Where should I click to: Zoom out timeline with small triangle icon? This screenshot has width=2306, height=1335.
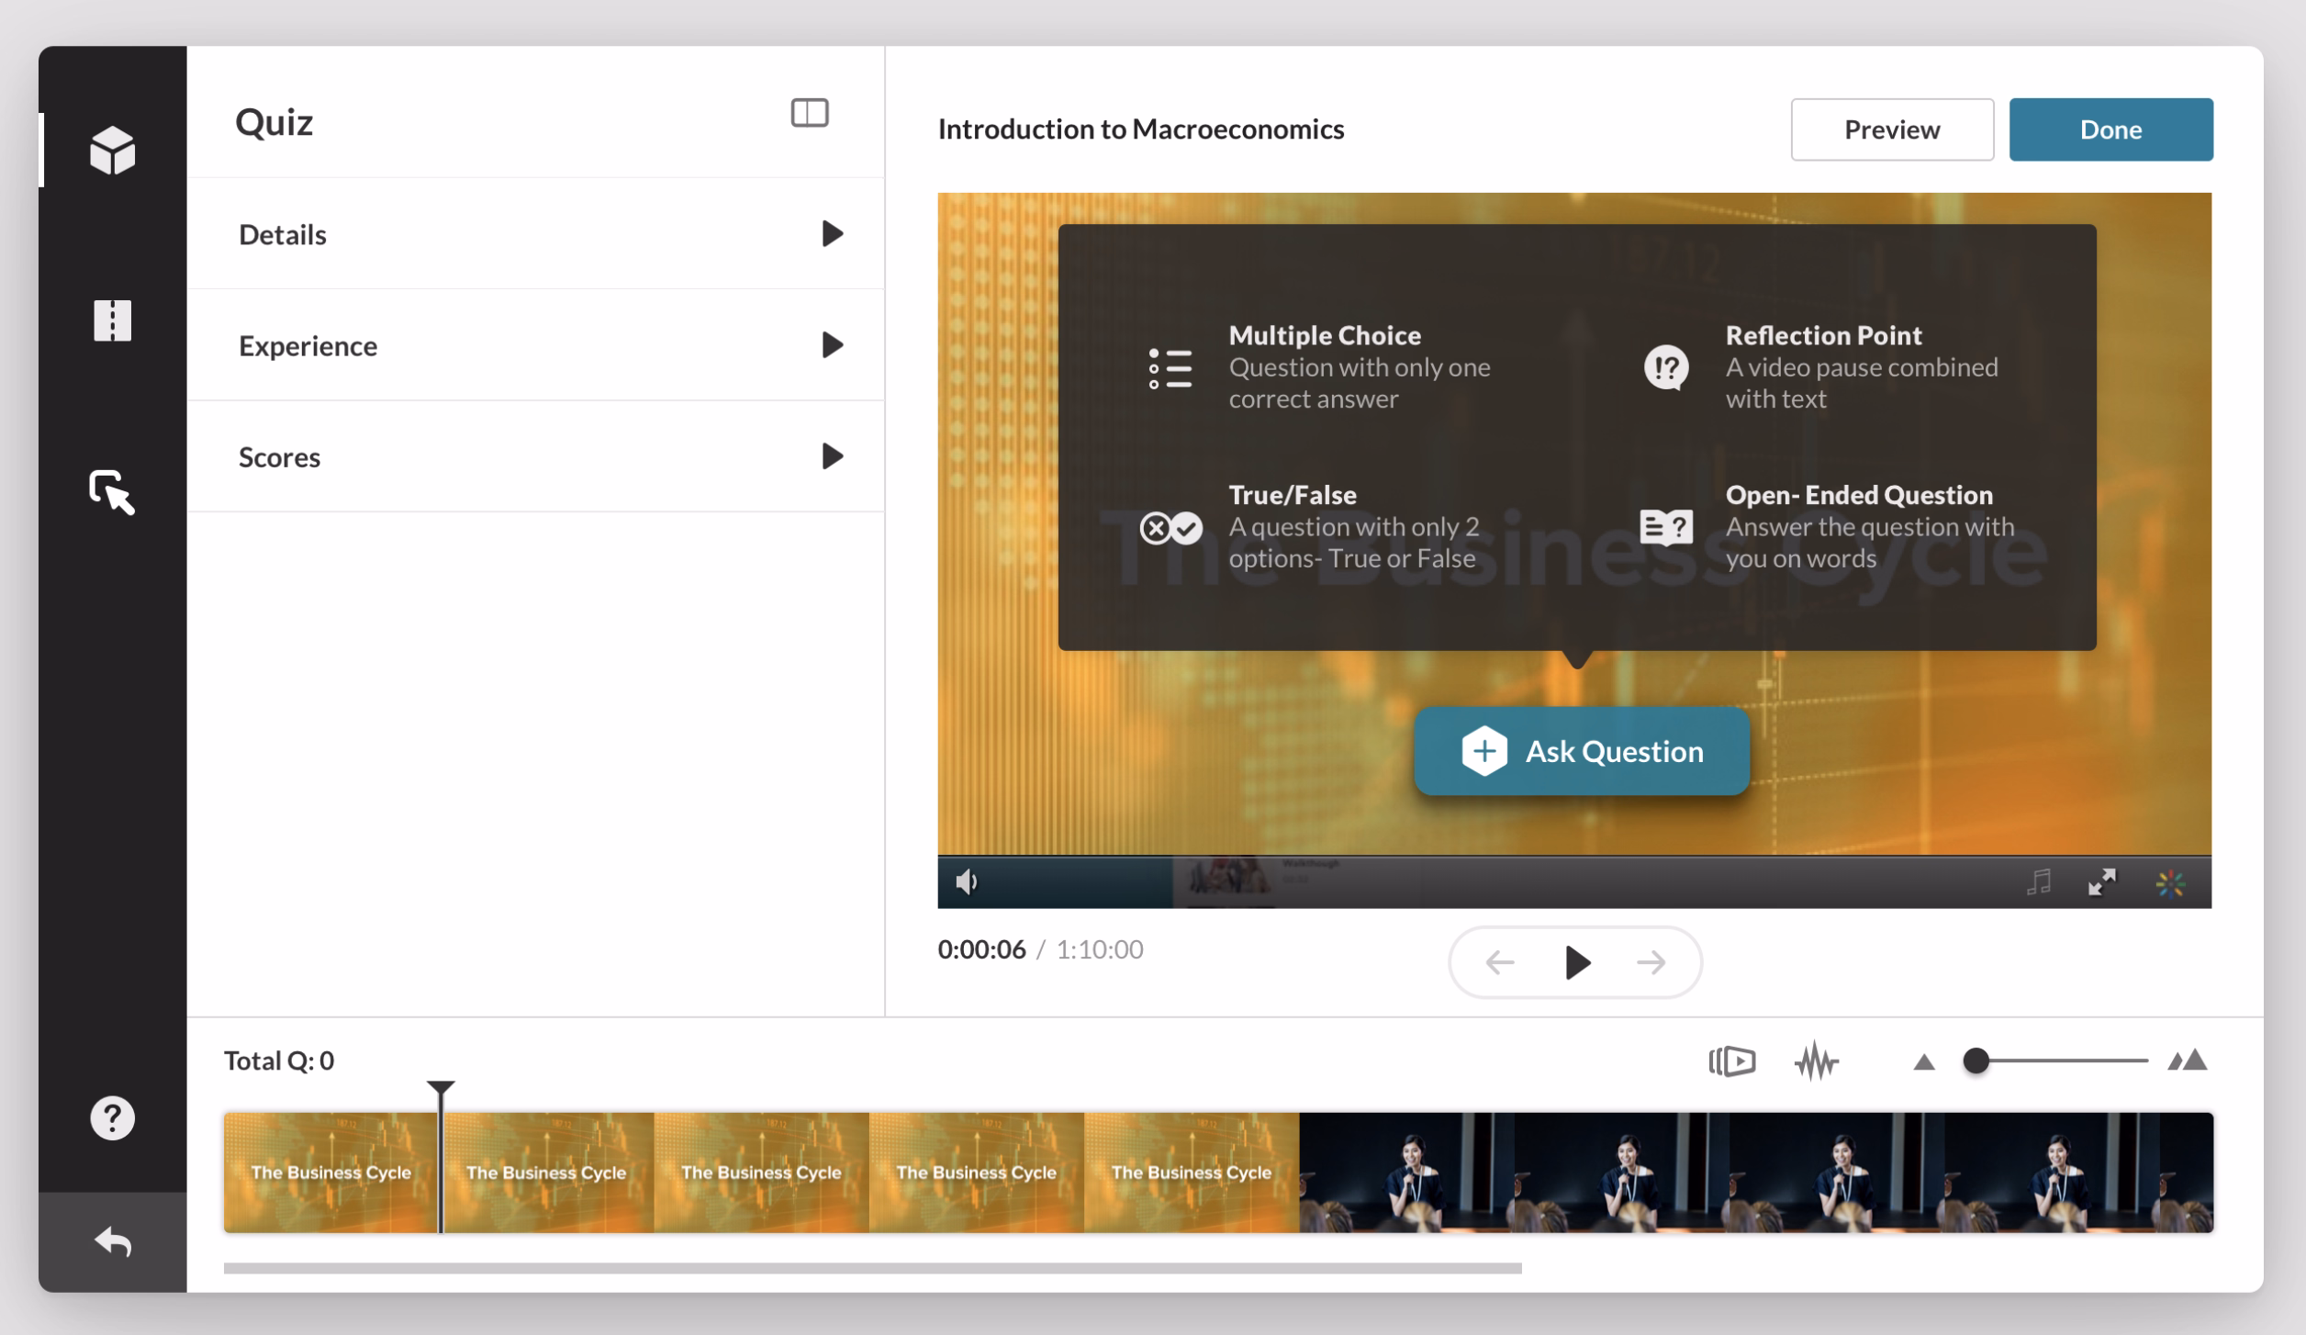point(1924,1062)
